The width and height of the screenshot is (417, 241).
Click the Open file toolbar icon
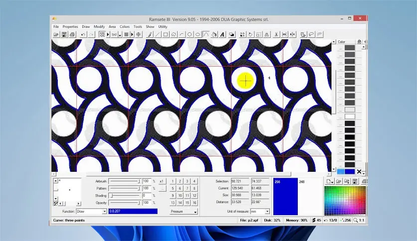(x=56, y=34)
